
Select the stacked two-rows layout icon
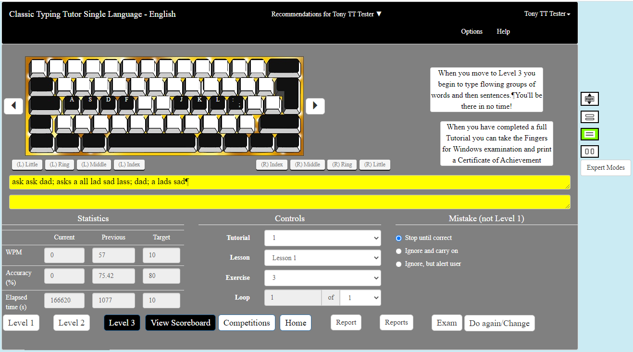(589, 117)
